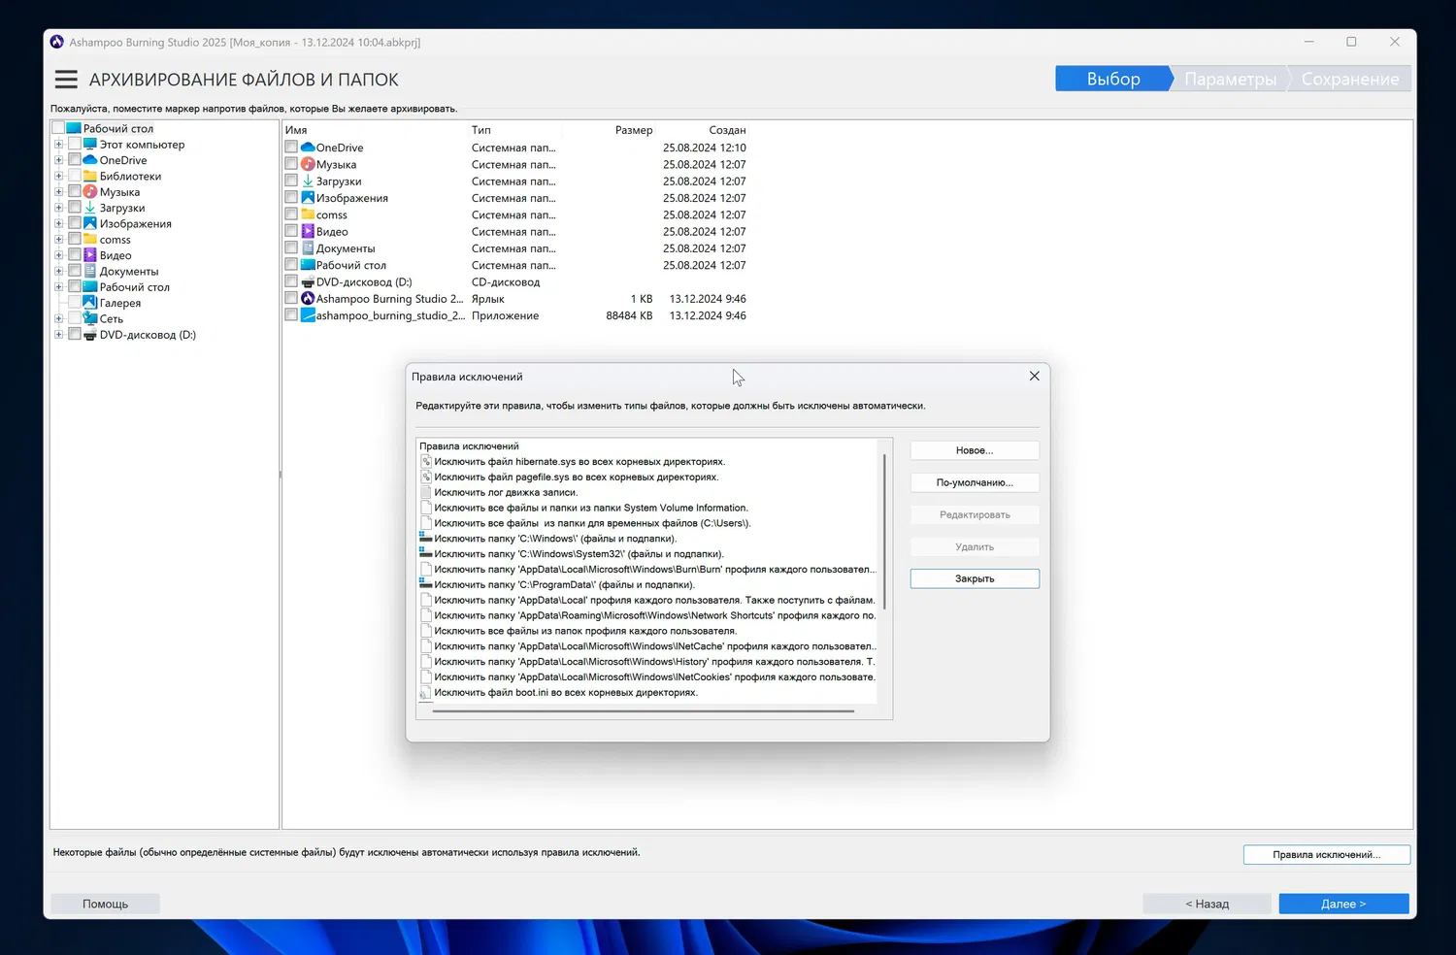Expand the Загрузки tree node
This screenshot has width=1456, height=955.
59,208
